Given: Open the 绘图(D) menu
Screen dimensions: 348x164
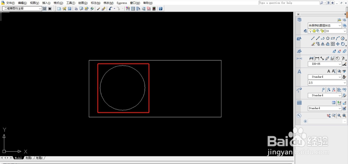Looking at the screenshot, I should click(x=83, y=3).
